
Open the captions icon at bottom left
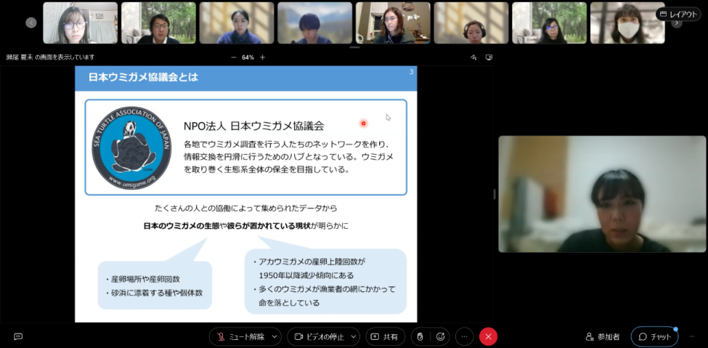(18, 336)
